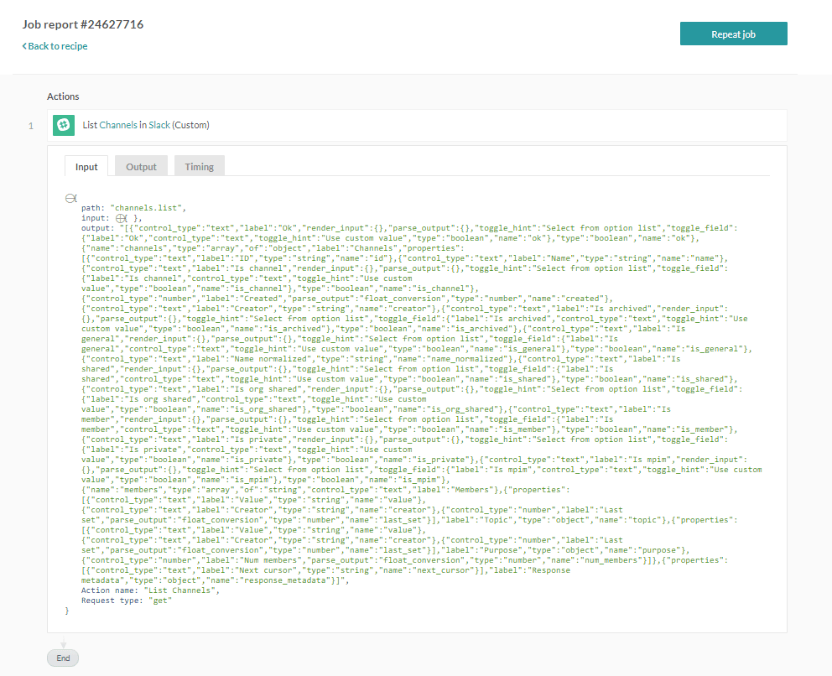Open the Timing tab
The image size is (832, 676).
(199, 165)
